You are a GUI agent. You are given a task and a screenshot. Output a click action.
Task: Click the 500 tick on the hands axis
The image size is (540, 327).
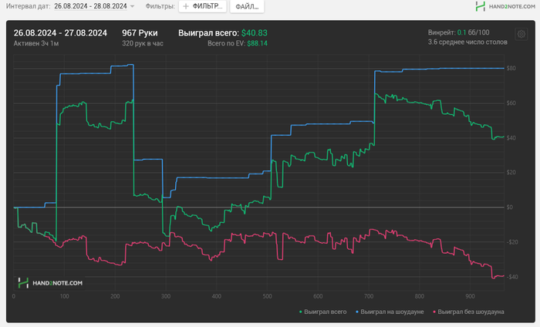coord(267,296)
